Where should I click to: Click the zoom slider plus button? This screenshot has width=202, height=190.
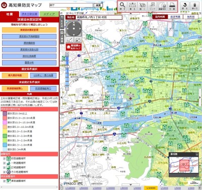[x=67, y=54]
